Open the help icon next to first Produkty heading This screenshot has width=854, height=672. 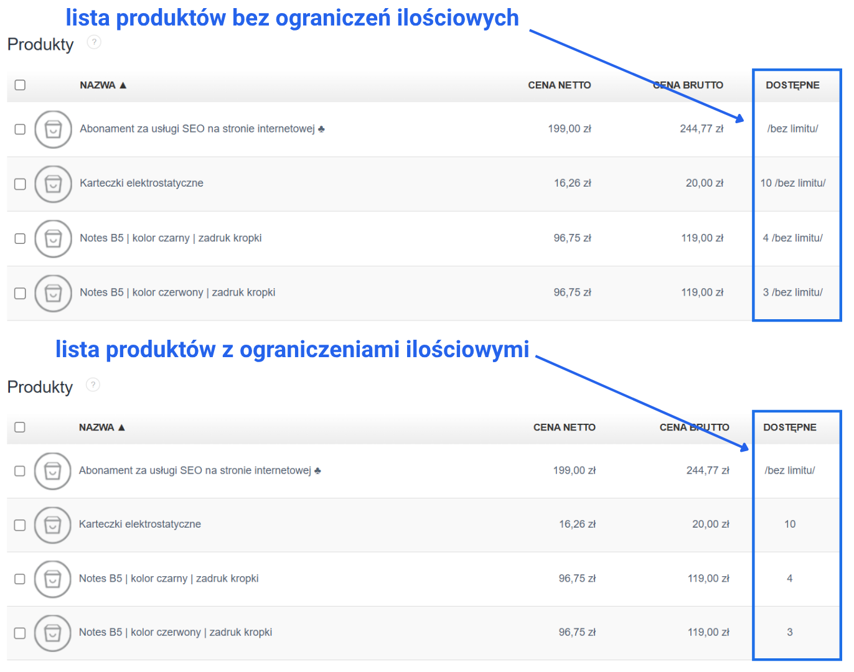93,42
